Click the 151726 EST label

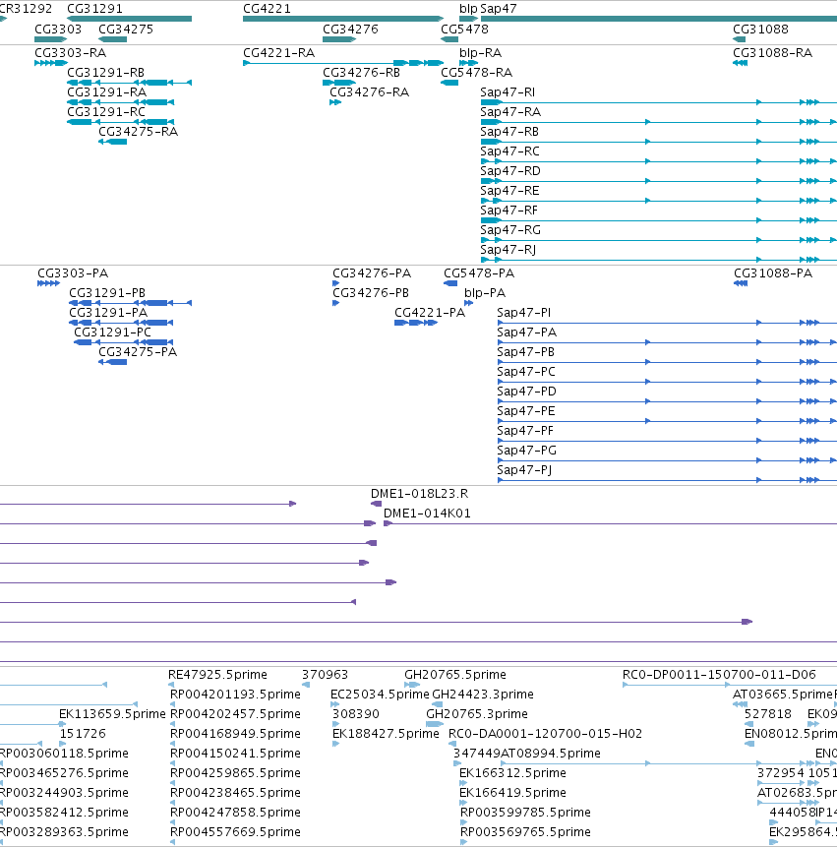point(83,734)
